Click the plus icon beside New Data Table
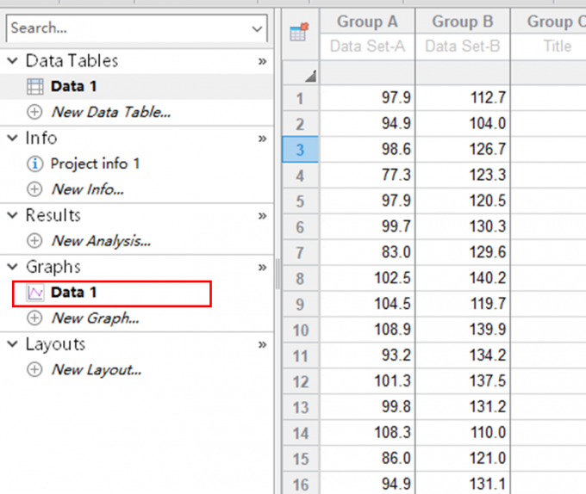 pyautogui.click(x=34, y=112)
